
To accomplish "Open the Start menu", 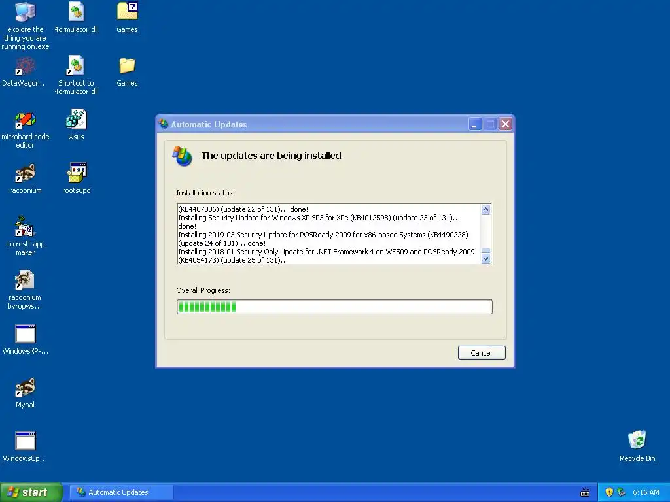I will pyautogui.click(x=31, y=492).
